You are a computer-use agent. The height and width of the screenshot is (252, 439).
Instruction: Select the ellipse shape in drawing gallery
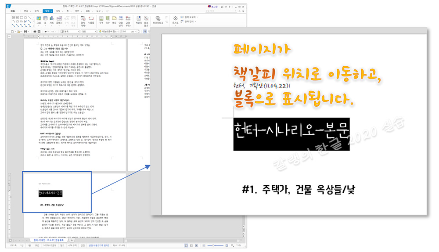tap(25, 18)
